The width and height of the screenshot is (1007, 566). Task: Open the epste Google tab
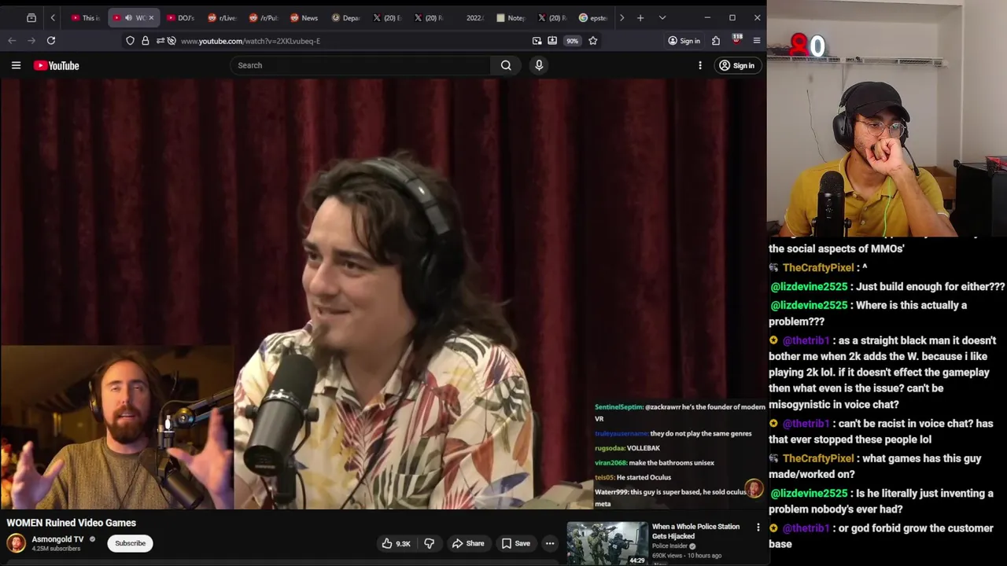(x=592, y=17)
